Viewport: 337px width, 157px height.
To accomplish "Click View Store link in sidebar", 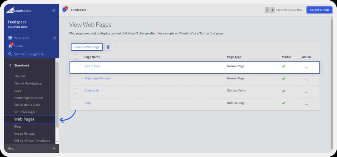I will pos(22,38).
